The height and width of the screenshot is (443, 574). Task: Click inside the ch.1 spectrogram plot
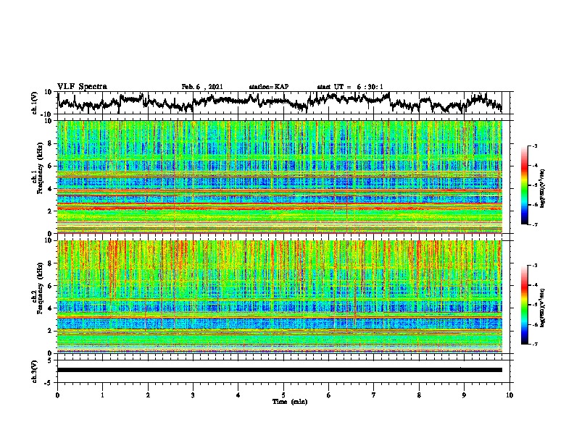[280, 177]
